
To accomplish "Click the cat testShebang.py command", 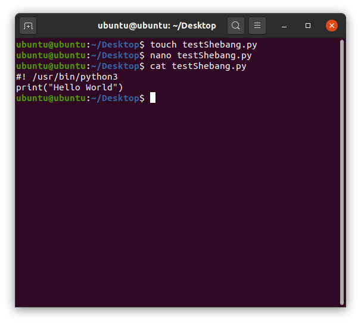I will [198, 66].
